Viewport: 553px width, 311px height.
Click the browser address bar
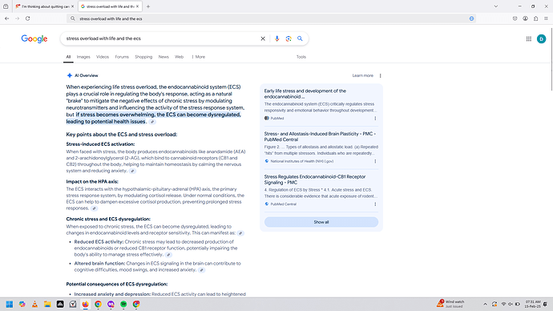[270, 18]
